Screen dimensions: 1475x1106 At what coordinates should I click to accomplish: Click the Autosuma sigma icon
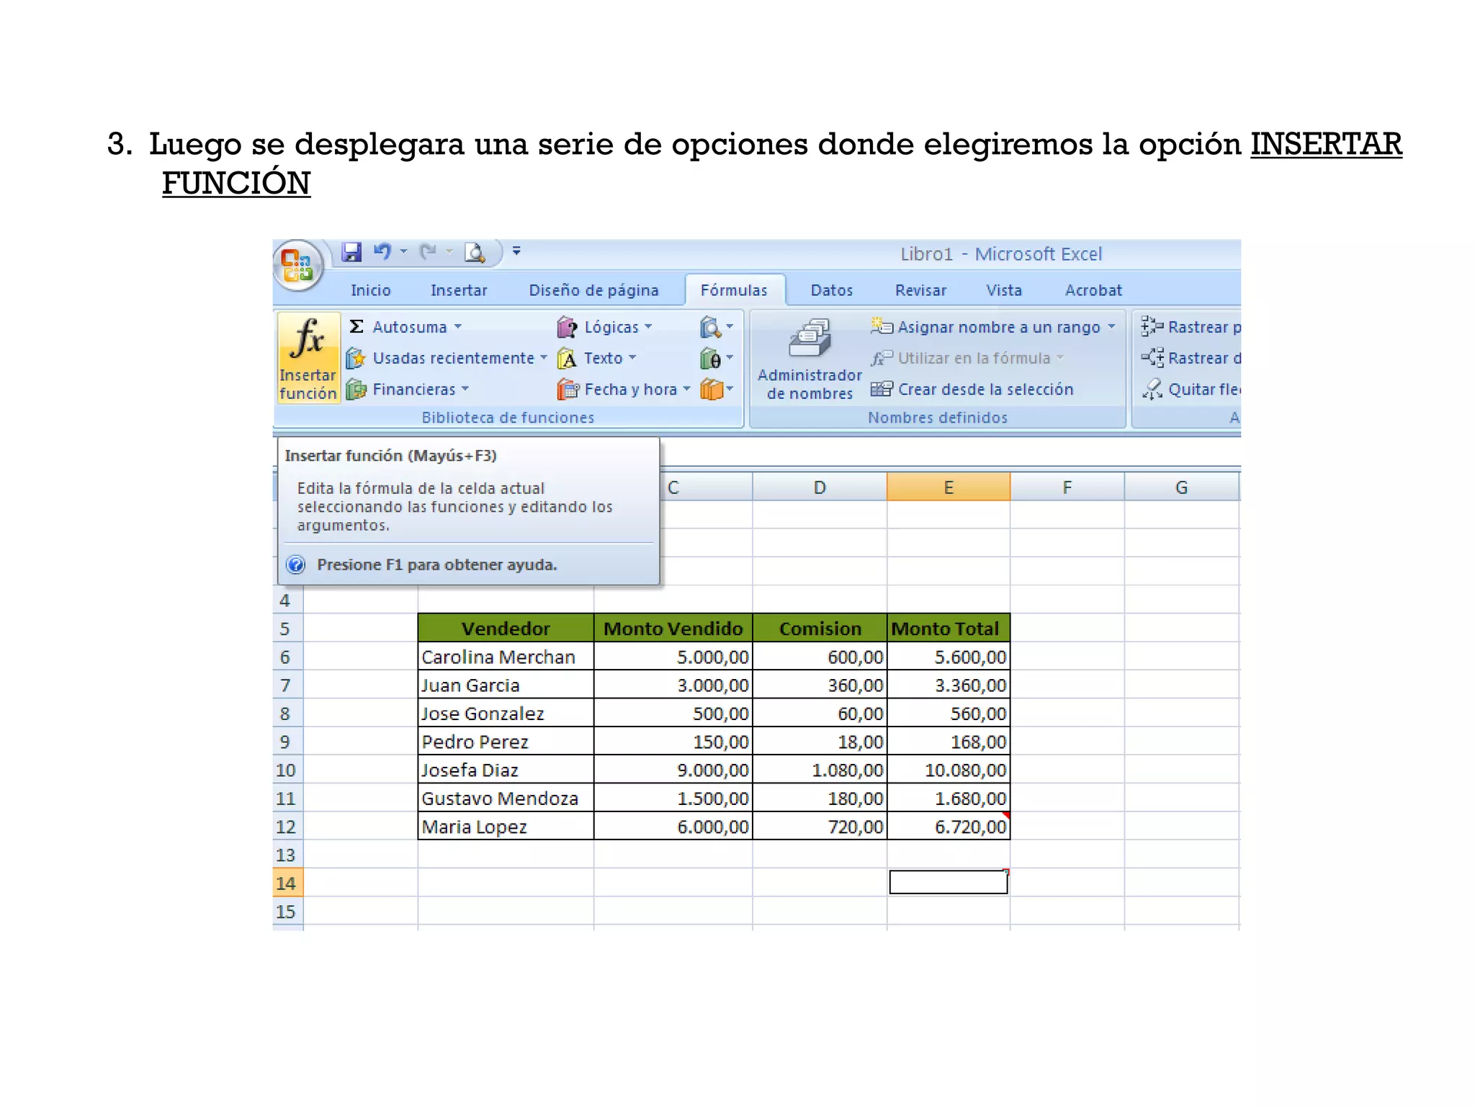(357, 327)
